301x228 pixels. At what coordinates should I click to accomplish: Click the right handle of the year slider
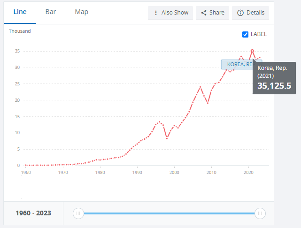[x=260, y=213]
